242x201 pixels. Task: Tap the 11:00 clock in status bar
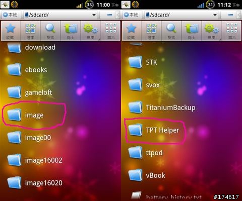[103, 5]
